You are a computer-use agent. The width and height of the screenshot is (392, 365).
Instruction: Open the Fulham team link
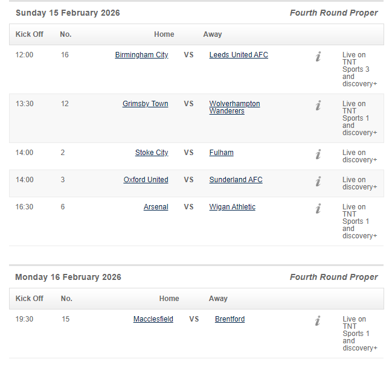coord(221,153)
